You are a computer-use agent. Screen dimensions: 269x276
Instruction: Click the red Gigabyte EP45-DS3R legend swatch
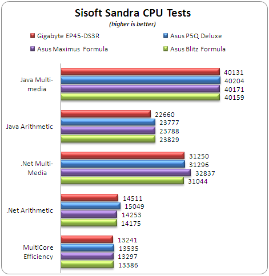tap(33, 36)
